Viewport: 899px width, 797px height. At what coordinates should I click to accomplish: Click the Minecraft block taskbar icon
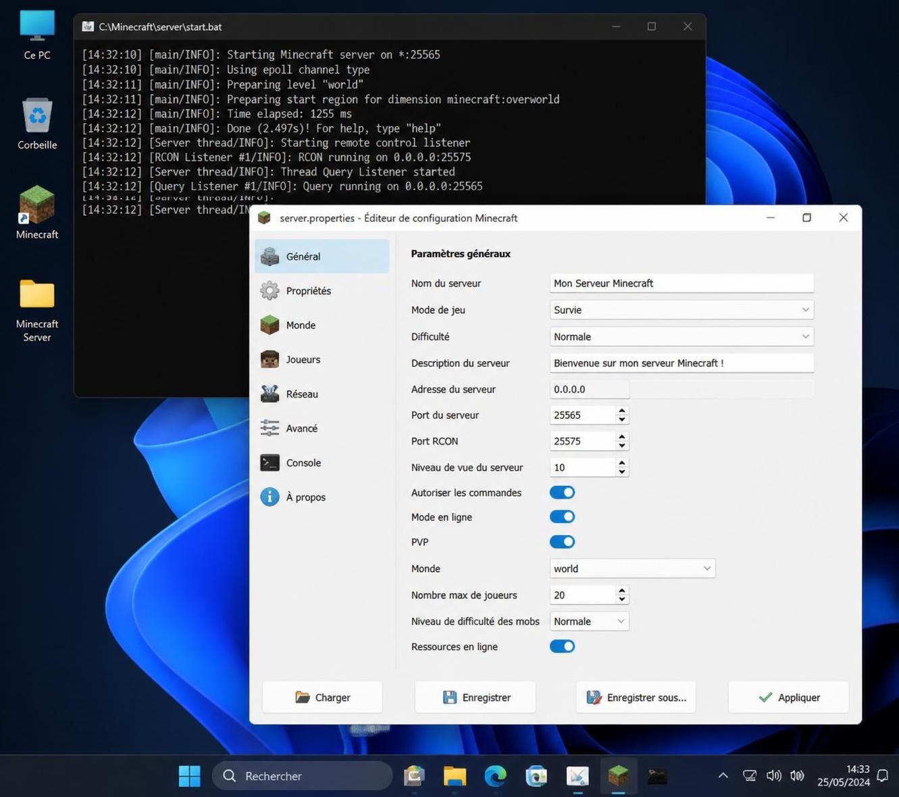click(618, 776)
